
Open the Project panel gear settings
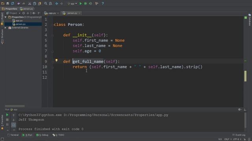click(34, 13)
